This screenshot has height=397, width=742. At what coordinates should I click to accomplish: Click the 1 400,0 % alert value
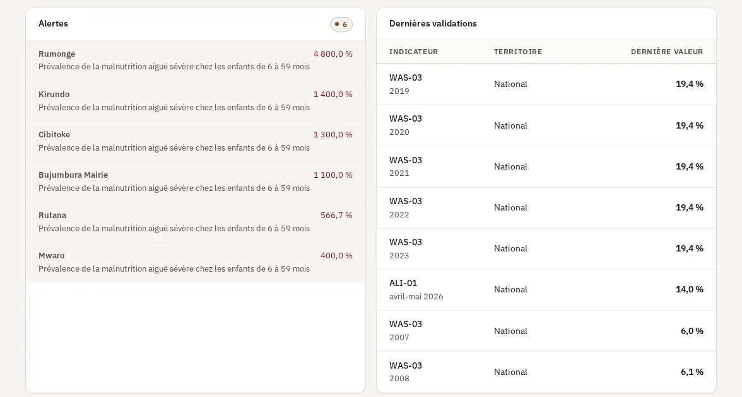click(333, 94)
